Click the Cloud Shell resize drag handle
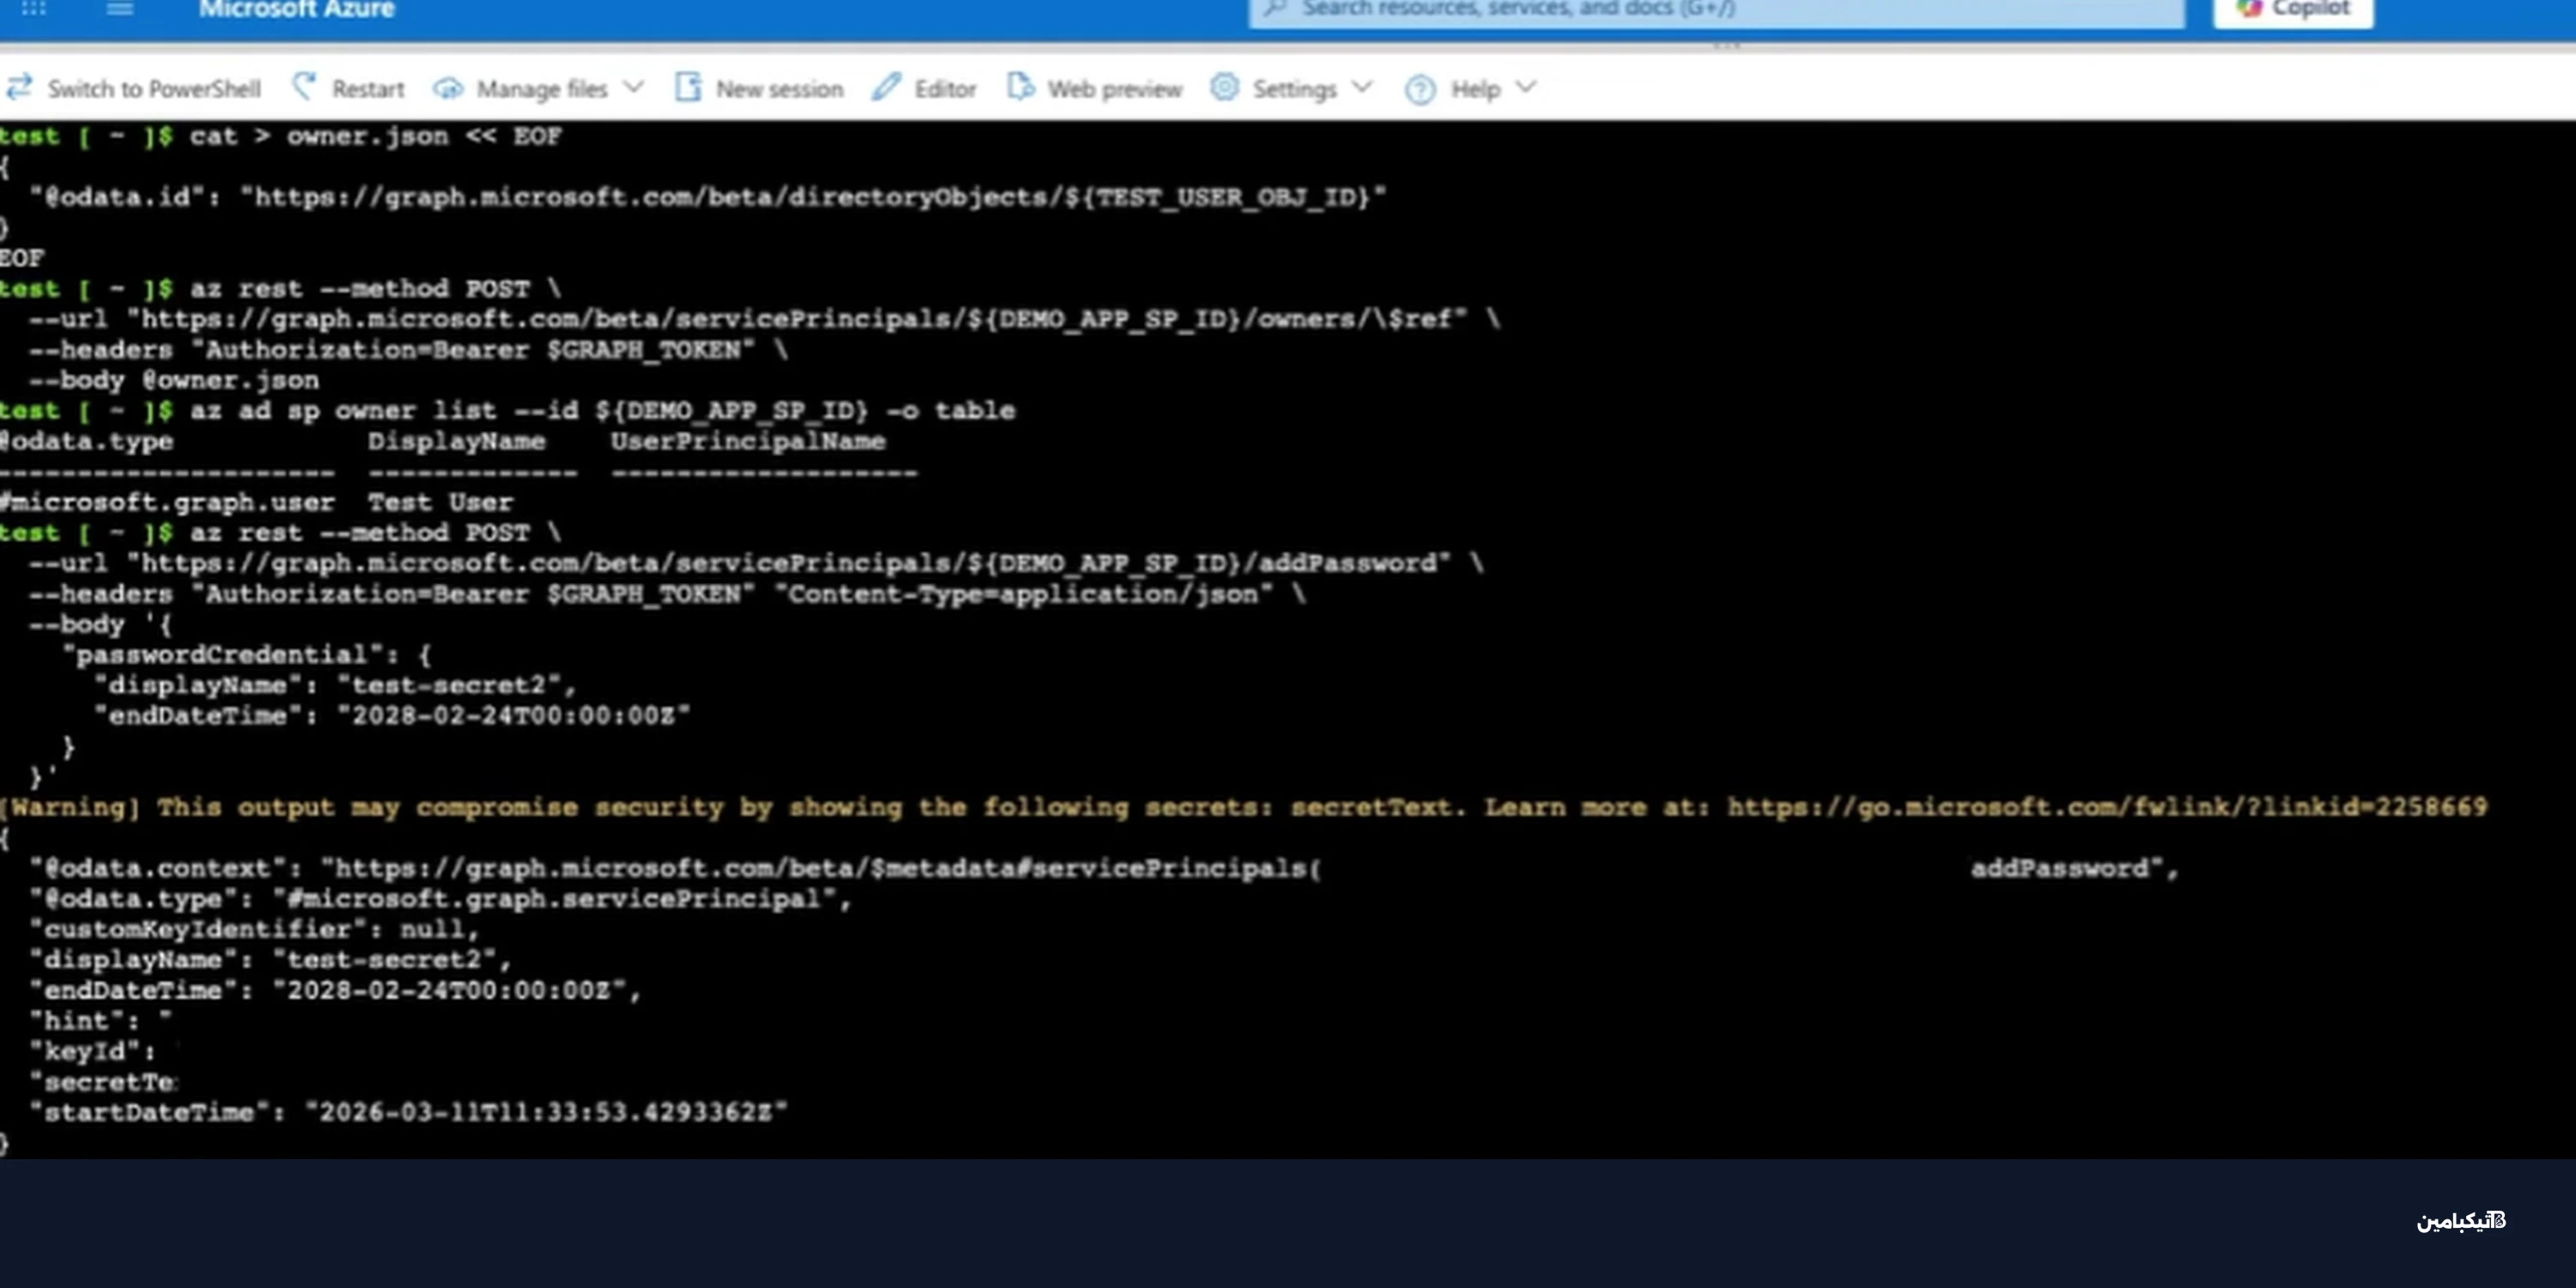Viewport: 2576px width, 1288px height. (1727, 46)
